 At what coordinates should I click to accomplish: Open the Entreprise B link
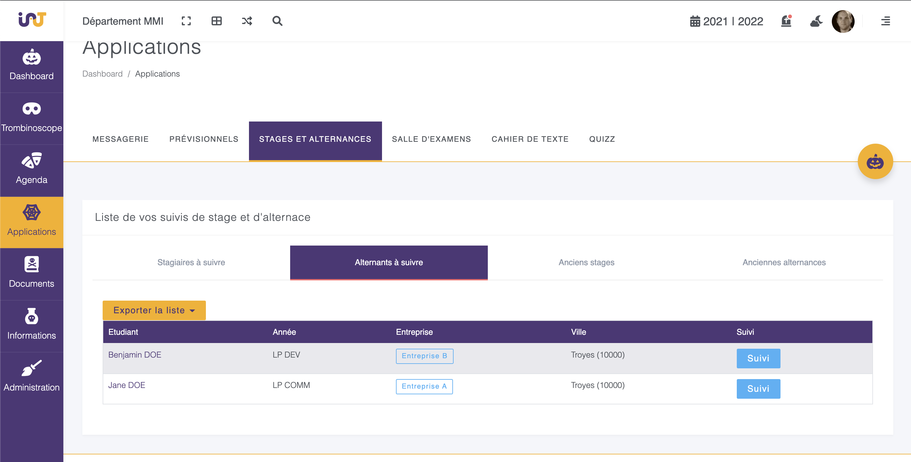(424, 356)
